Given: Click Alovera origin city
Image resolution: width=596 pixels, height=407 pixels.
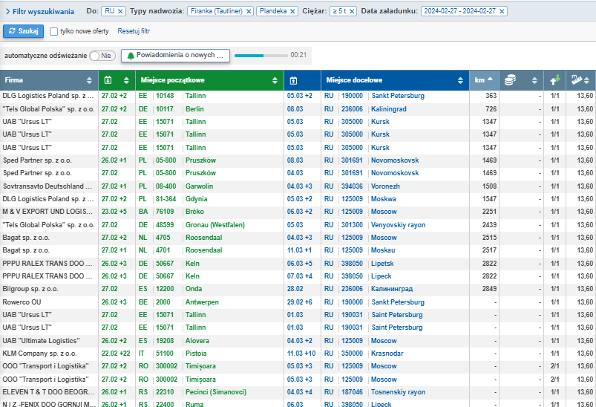Looking at the screenshot, I should coord(197,341).
